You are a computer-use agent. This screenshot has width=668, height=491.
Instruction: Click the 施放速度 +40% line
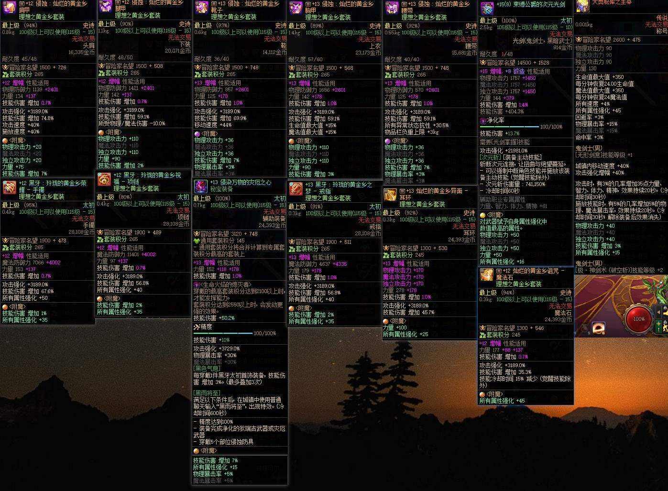click(x=21, y=131)
